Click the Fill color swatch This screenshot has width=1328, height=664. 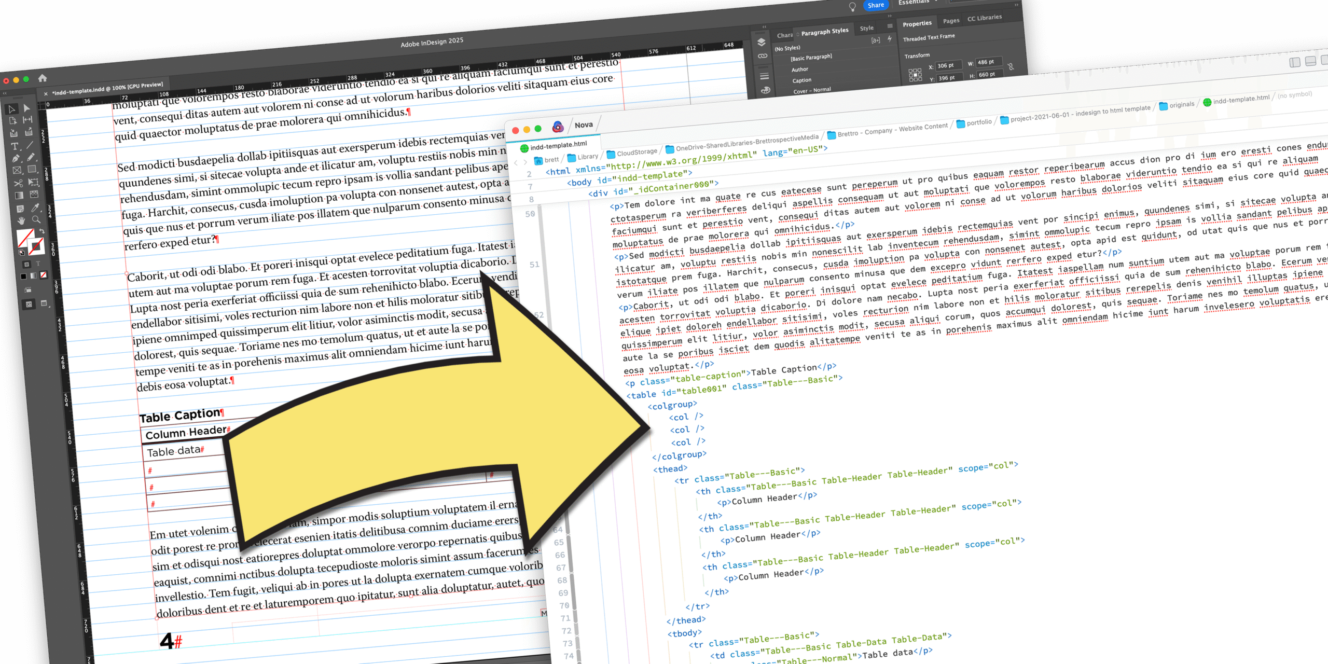point(24,237)
